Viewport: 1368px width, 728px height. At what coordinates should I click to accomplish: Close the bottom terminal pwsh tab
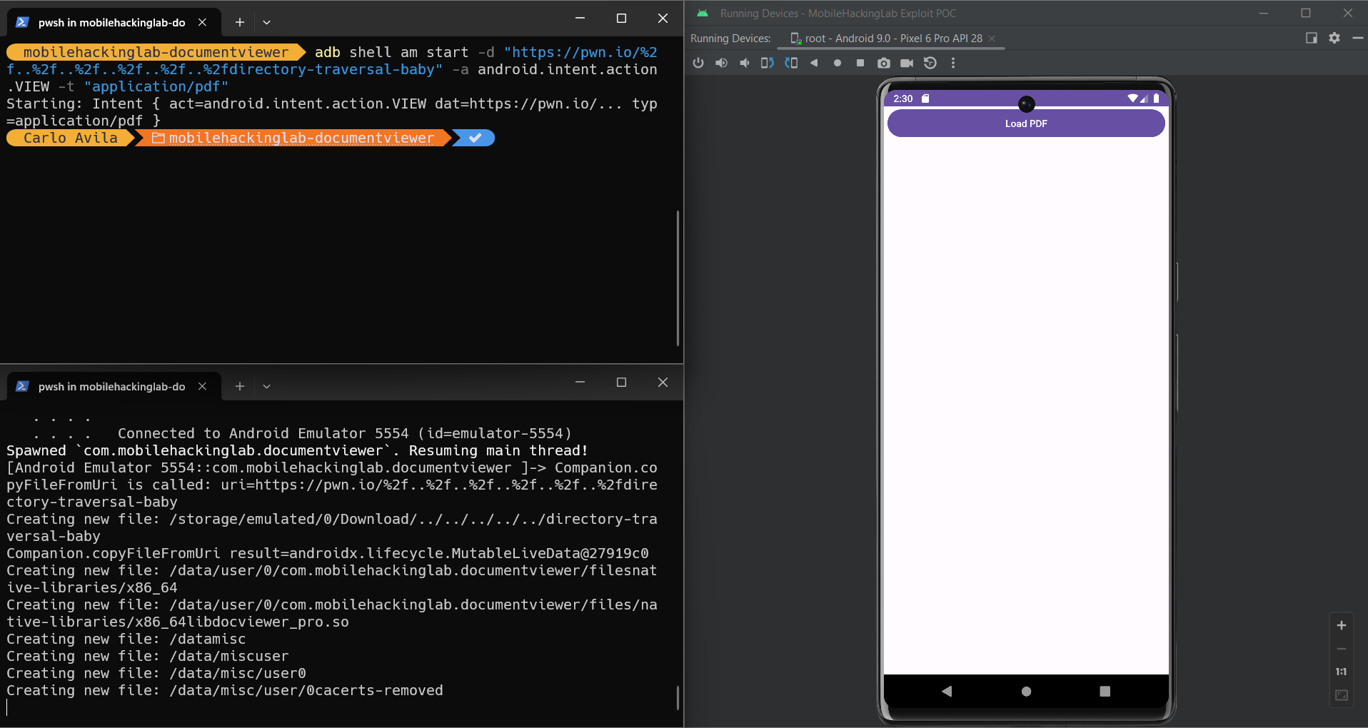(x=203, y=386)
